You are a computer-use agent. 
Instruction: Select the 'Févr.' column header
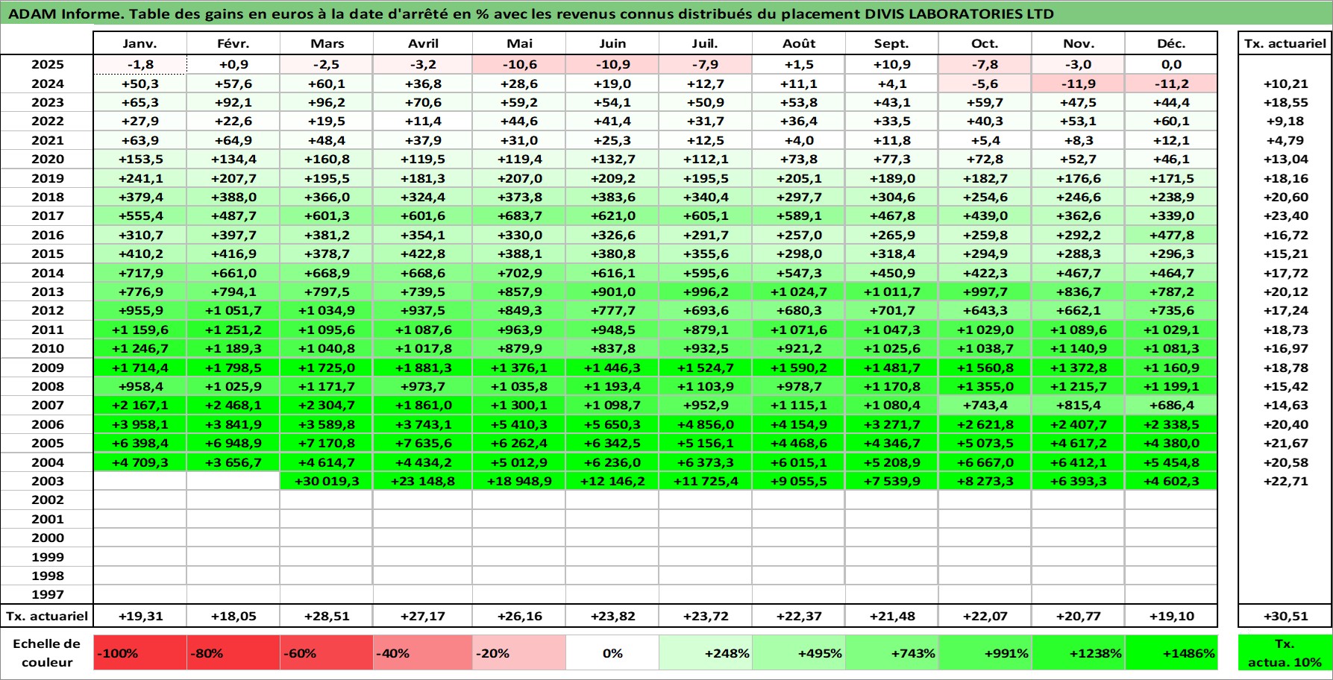(233, 44)
